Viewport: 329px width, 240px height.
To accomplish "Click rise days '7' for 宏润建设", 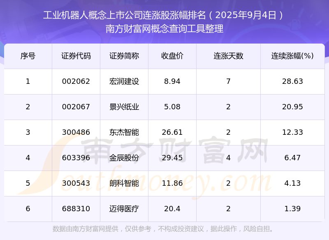I will coord(228,81).
